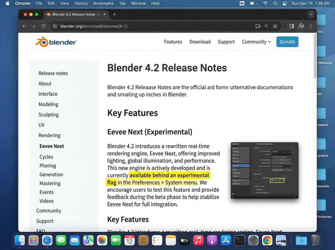Open Modeling in the sidebar
The height and width of the screenshot is (250, 335).
[48, 104]
